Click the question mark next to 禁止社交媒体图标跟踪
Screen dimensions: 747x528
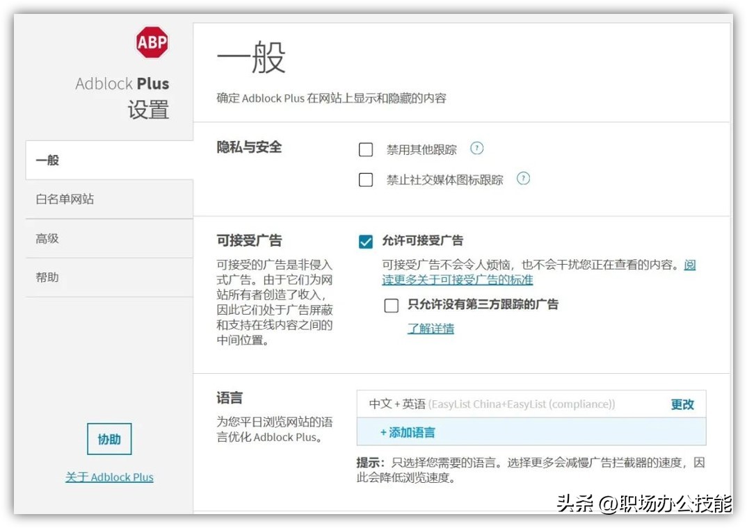click(x=523, y=179)
